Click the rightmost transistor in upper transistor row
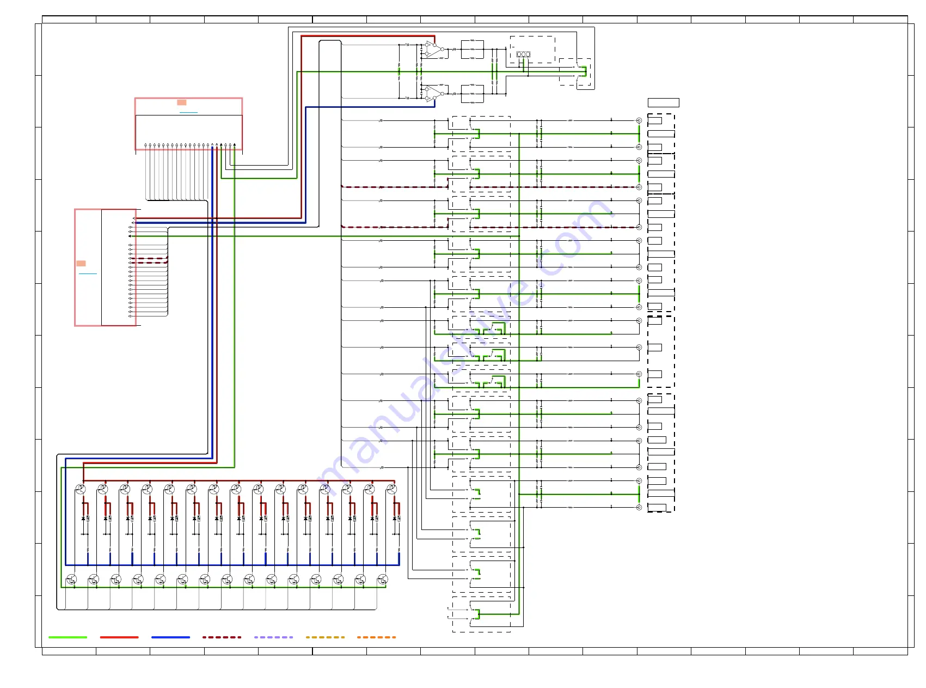 point(391,489)
